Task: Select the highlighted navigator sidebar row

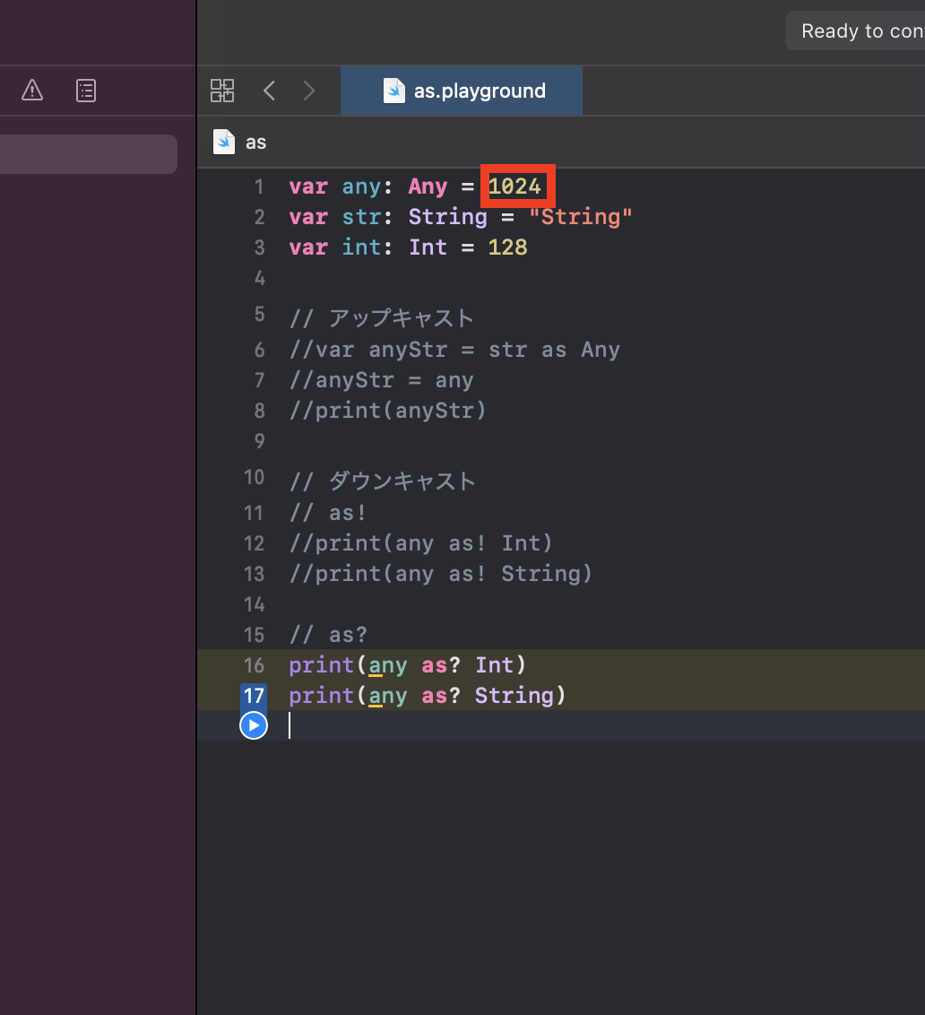Action: [89, 154]
